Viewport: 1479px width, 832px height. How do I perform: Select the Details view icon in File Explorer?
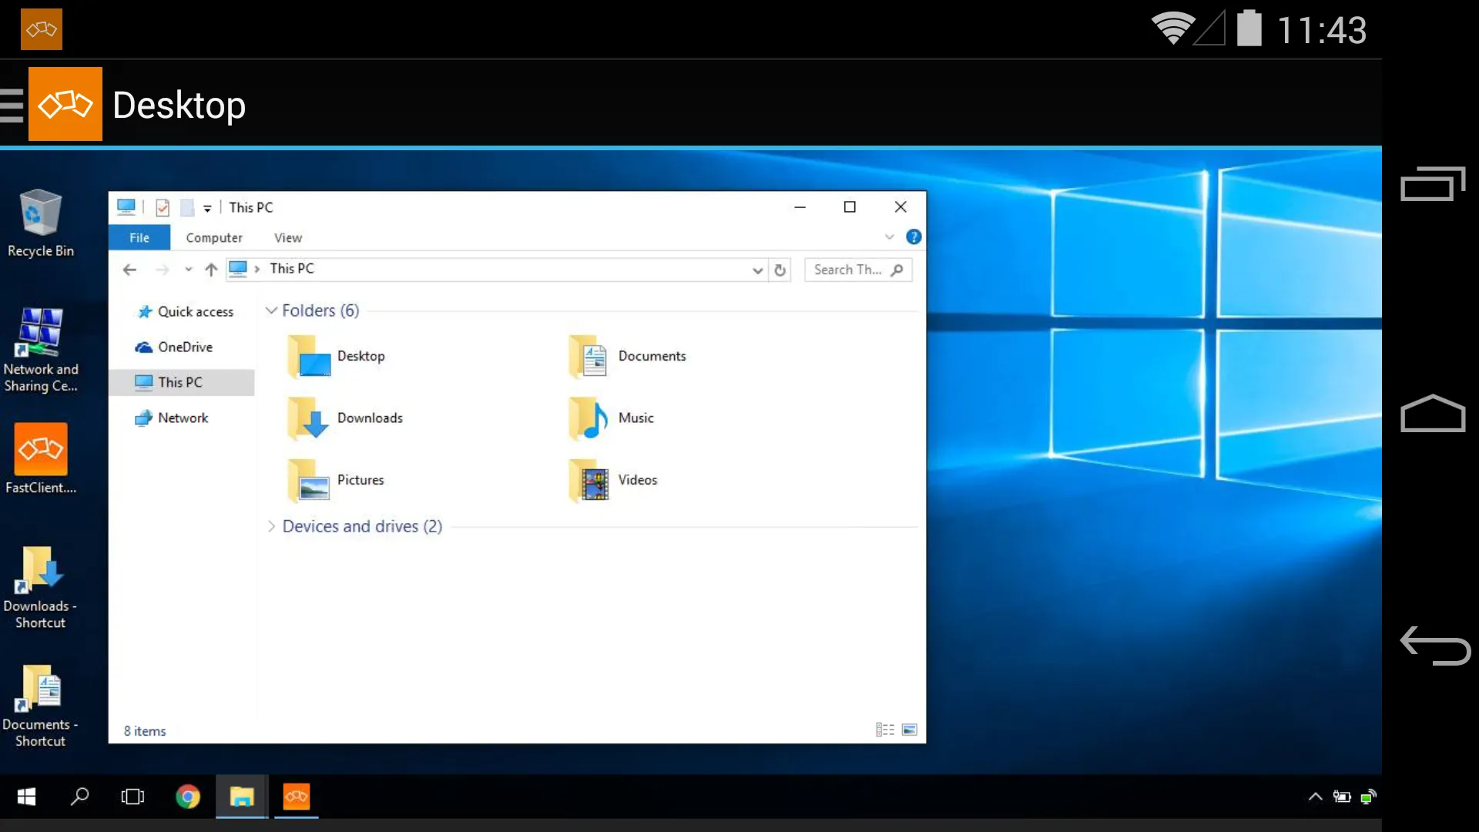click(884, 730)
